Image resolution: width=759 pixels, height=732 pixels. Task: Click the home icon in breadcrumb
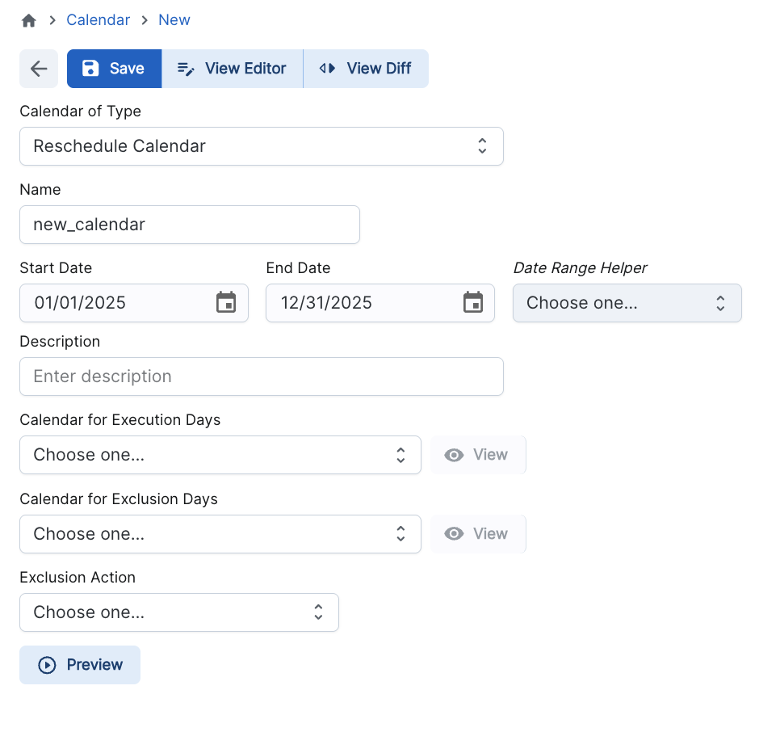(x=29, y=20)
